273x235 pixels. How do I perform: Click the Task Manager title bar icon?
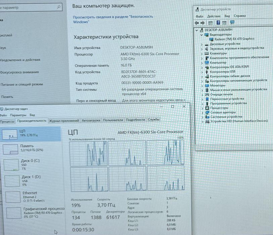click(2, 109)
